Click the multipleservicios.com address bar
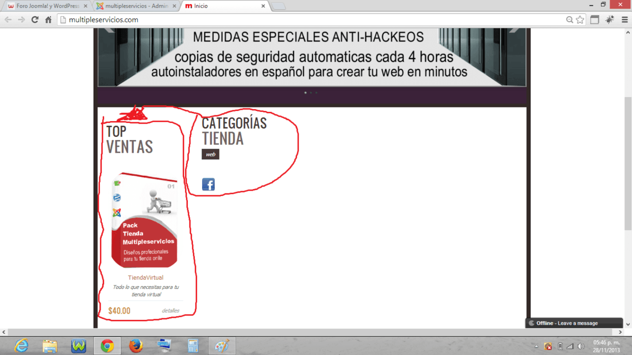Screen dimensions: 632x355 pyautogui.click(x=310, y=20)
